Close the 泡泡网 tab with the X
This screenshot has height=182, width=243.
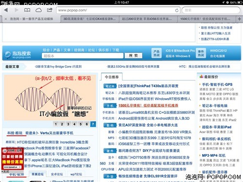coord(6,19)
